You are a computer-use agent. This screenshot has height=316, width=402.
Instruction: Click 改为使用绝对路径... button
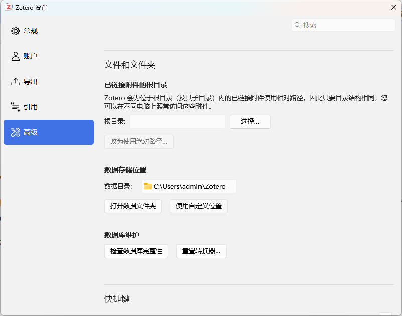click(139, 142)
